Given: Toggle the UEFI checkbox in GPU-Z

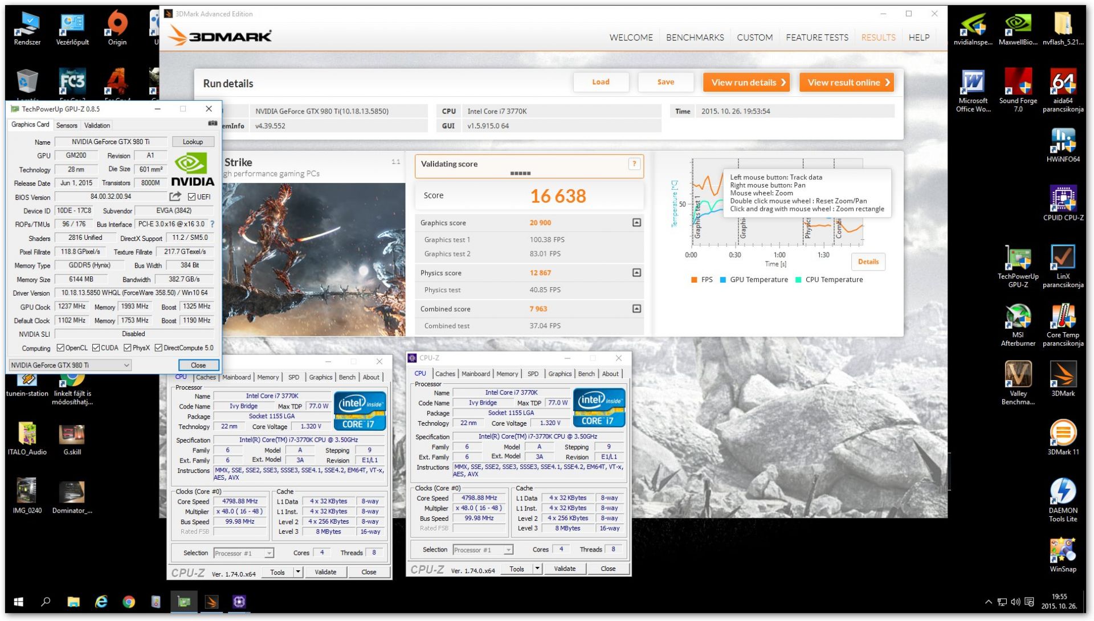Looking at the screenshot, I should [x=191, y=197].
